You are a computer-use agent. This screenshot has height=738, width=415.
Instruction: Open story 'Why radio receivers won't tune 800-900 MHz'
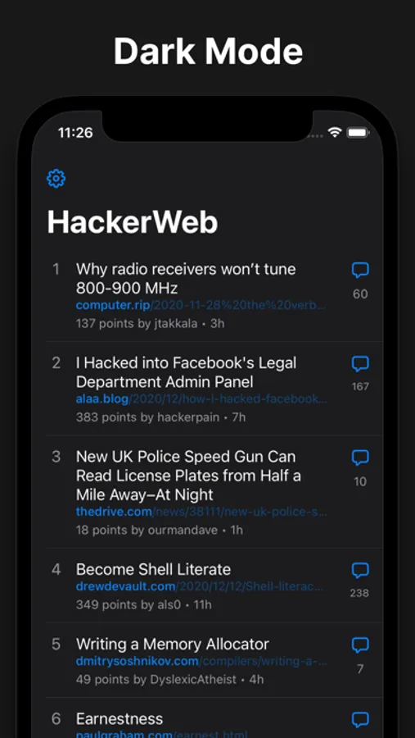pos(186,278)
